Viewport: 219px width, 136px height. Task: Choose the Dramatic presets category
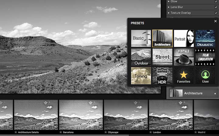pyautogui.click(x=205, y=38)
